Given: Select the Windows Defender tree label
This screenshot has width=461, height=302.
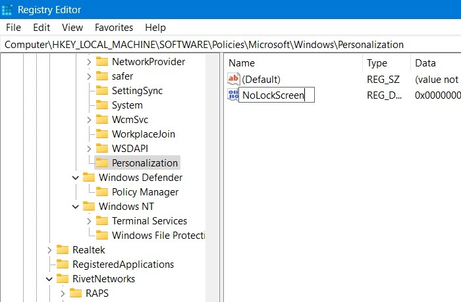Looking at the screenshot, I should [x=140, y=178].
